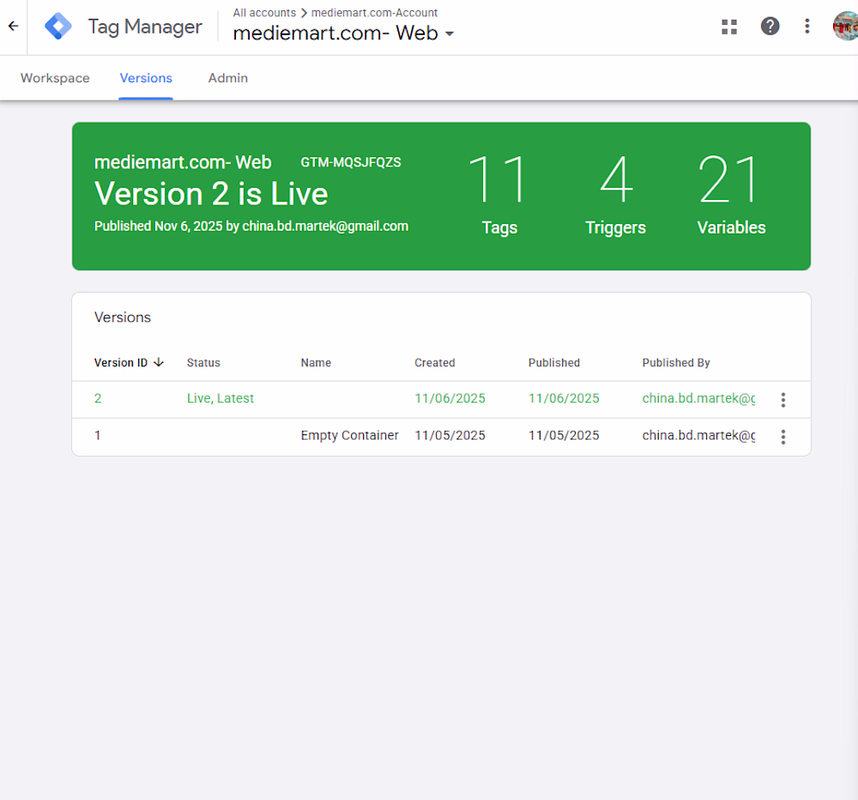
Task: Open the help question mark icon
Action: [770, 26]
